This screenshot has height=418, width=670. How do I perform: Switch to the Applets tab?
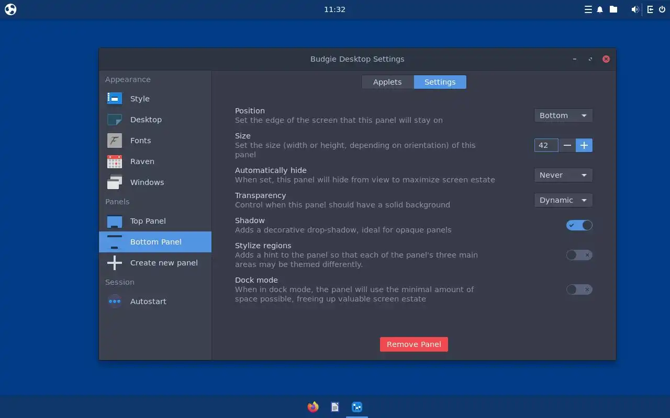tap(387, 82)
